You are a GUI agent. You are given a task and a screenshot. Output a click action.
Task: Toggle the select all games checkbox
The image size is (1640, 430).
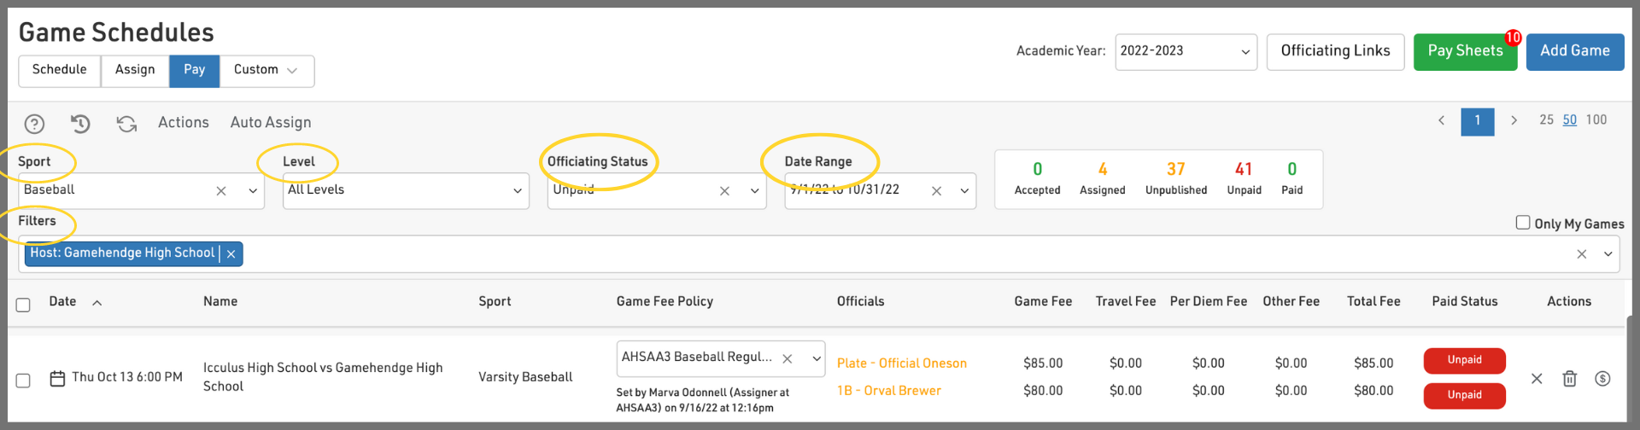click(x=23, y=305)
